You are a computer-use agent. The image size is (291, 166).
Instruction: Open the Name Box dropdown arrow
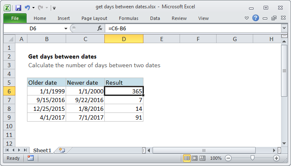(x=66, y=28)
